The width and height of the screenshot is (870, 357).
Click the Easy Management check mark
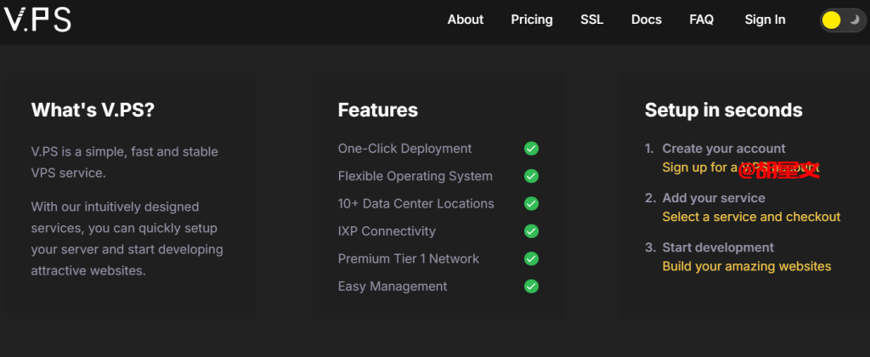pyautogui.click(x=531, y=286)
